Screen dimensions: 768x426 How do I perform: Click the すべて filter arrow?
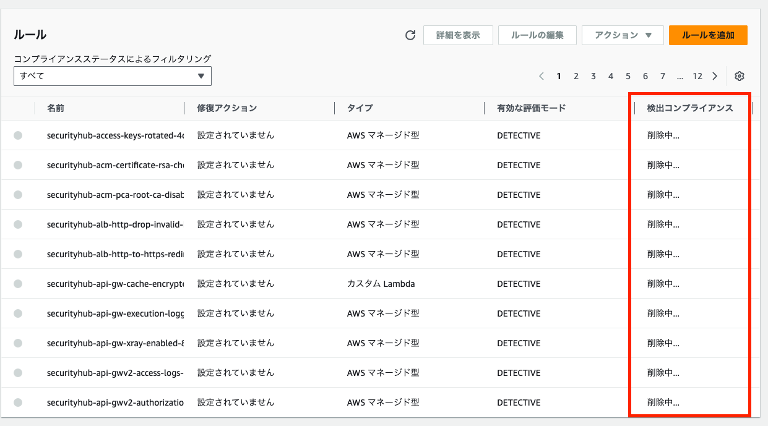pyautogui.click(x=201, y=75)
